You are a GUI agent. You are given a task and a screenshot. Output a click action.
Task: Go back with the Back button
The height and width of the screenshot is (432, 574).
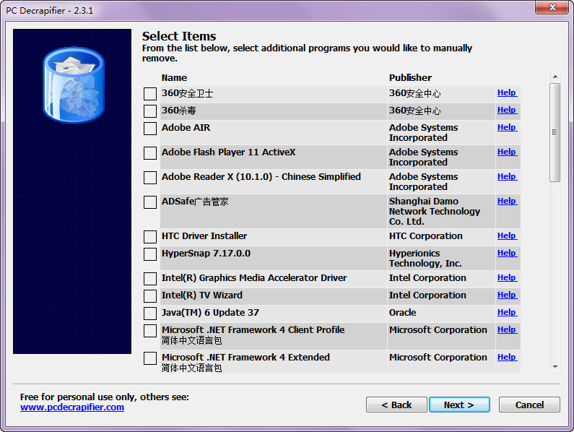point(396,405)
